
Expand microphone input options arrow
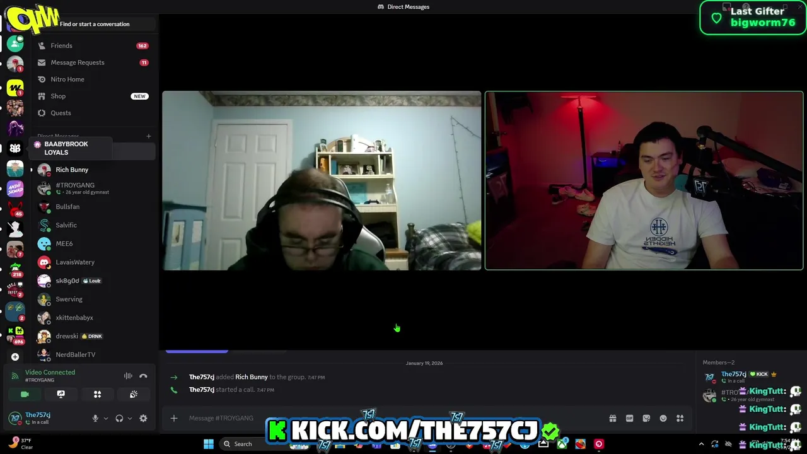105,418
